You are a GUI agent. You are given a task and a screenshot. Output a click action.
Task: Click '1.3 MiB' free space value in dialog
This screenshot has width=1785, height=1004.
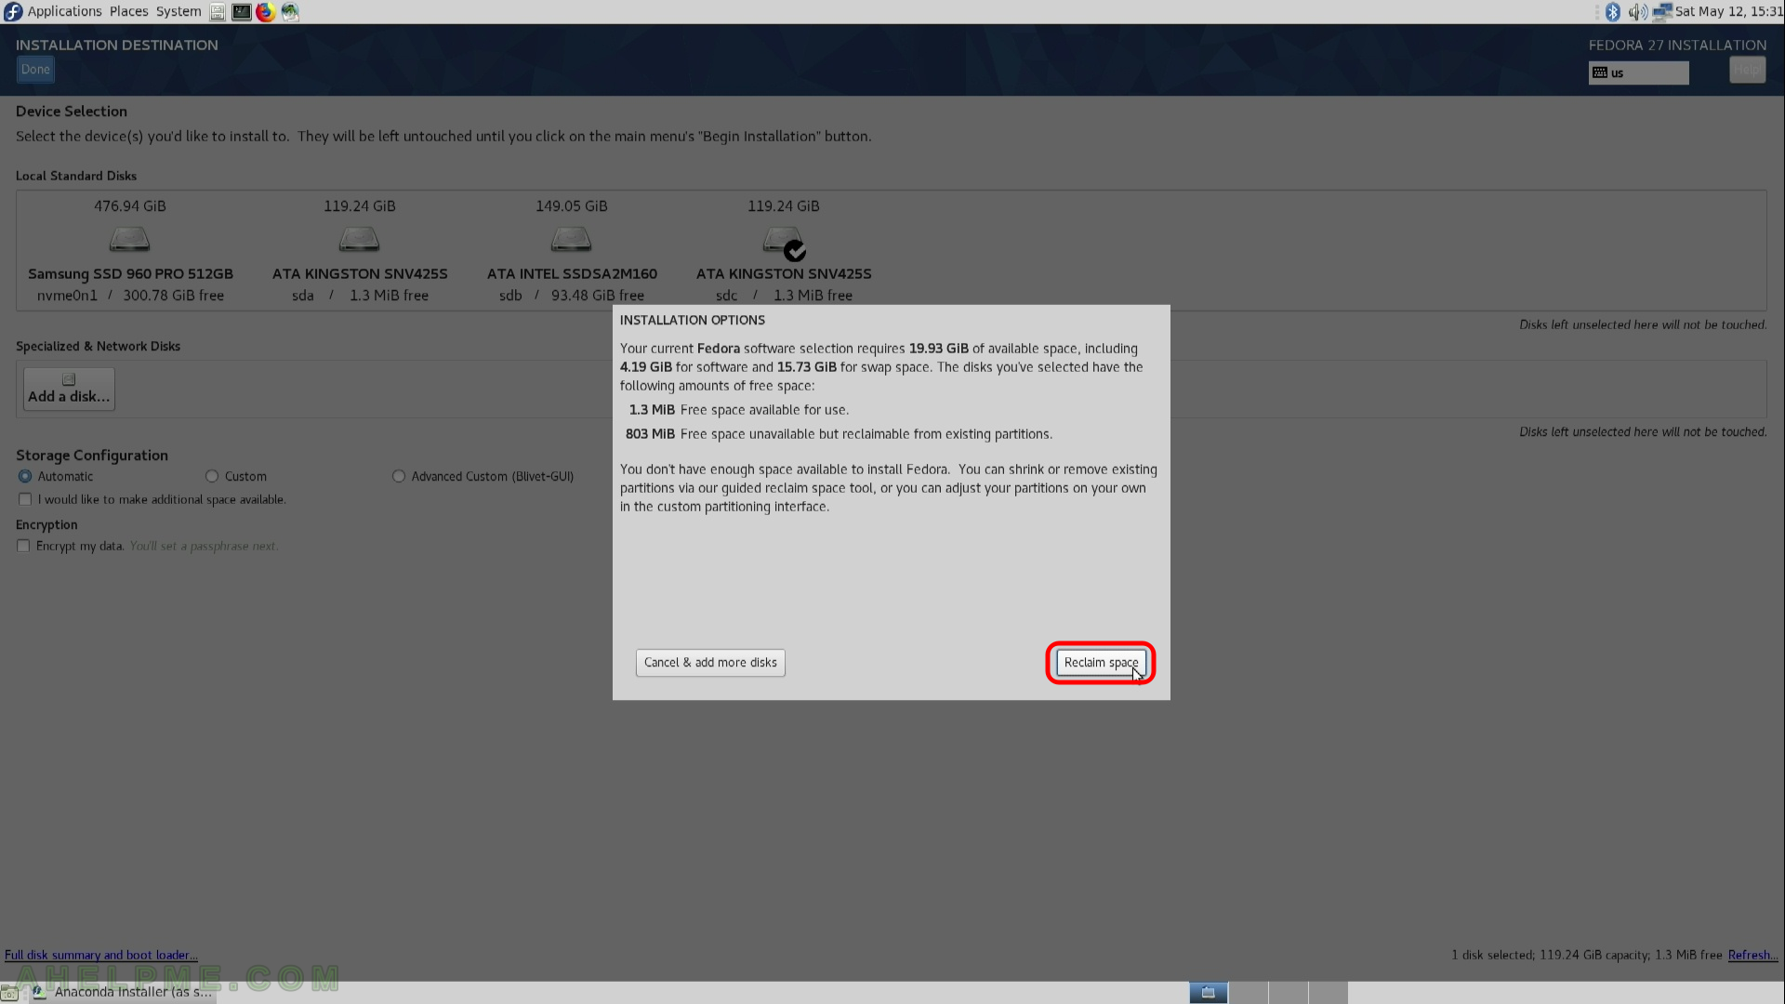pos(652,410)
